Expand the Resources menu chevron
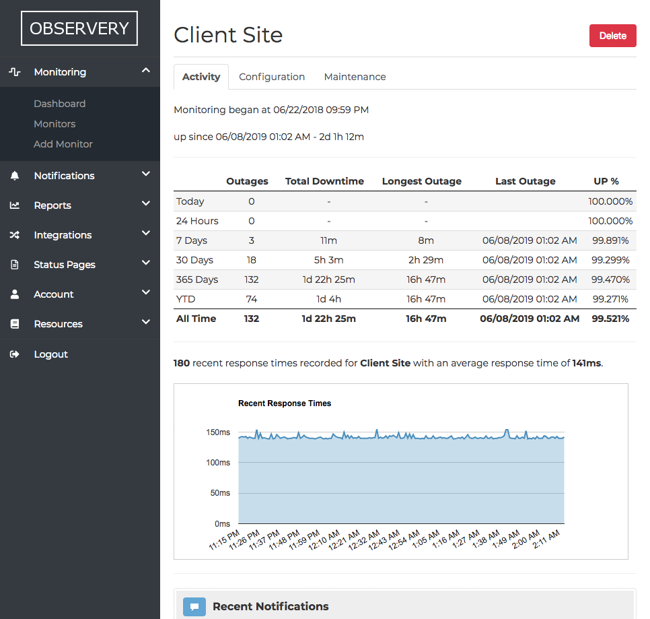Screen dimensions: 650x619 point(146,322)
